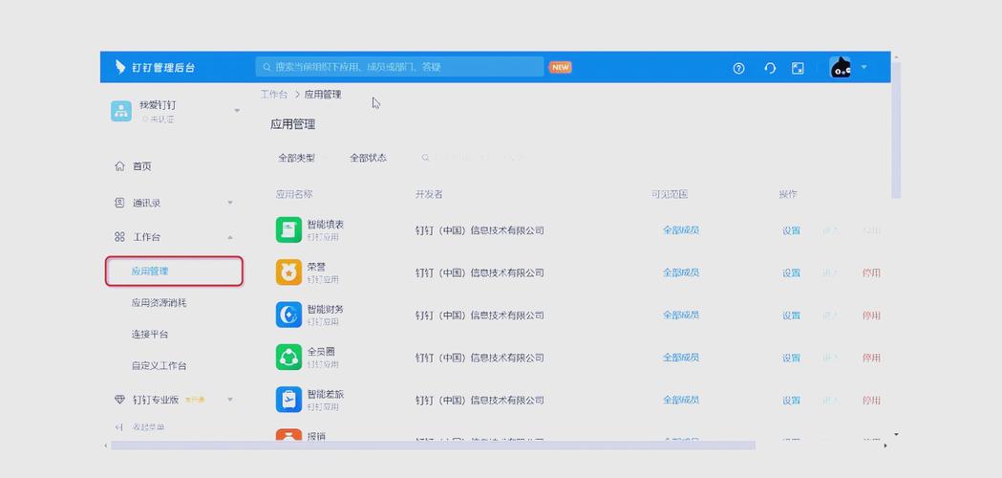The height and width of the screenshot is (478, 1002).
Task: Expand the 通讯录 submenu arrow
Action: click(230, 203)
